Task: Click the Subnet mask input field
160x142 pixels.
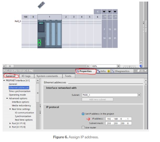Action: (x=118, y=123)
